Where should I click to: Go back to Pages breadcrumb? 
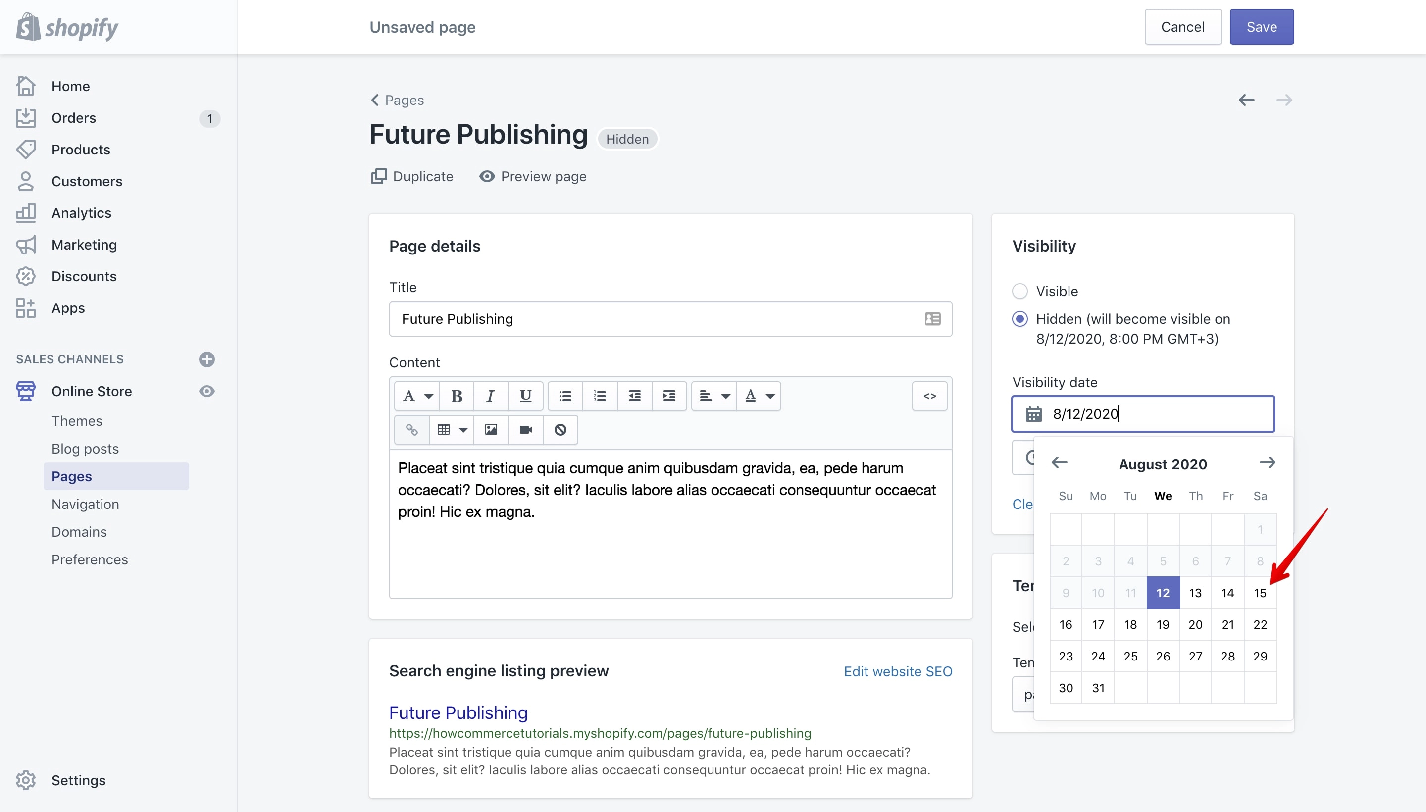397,100
